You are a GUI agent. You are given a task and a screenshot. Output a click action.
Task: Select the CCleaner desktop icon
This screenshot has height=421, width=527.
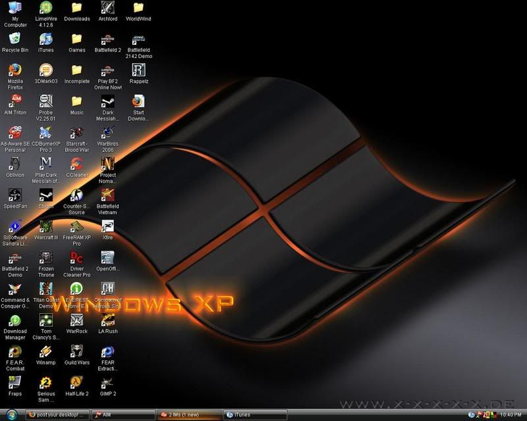[x=76, y=164]
